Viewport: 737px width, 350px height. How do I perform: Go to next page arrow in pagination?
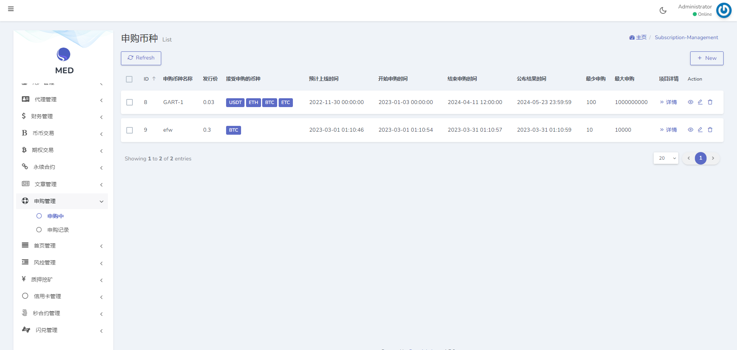(x=713, y=158)
